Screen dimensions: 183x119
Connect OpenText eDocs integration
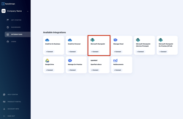[95, 70]
